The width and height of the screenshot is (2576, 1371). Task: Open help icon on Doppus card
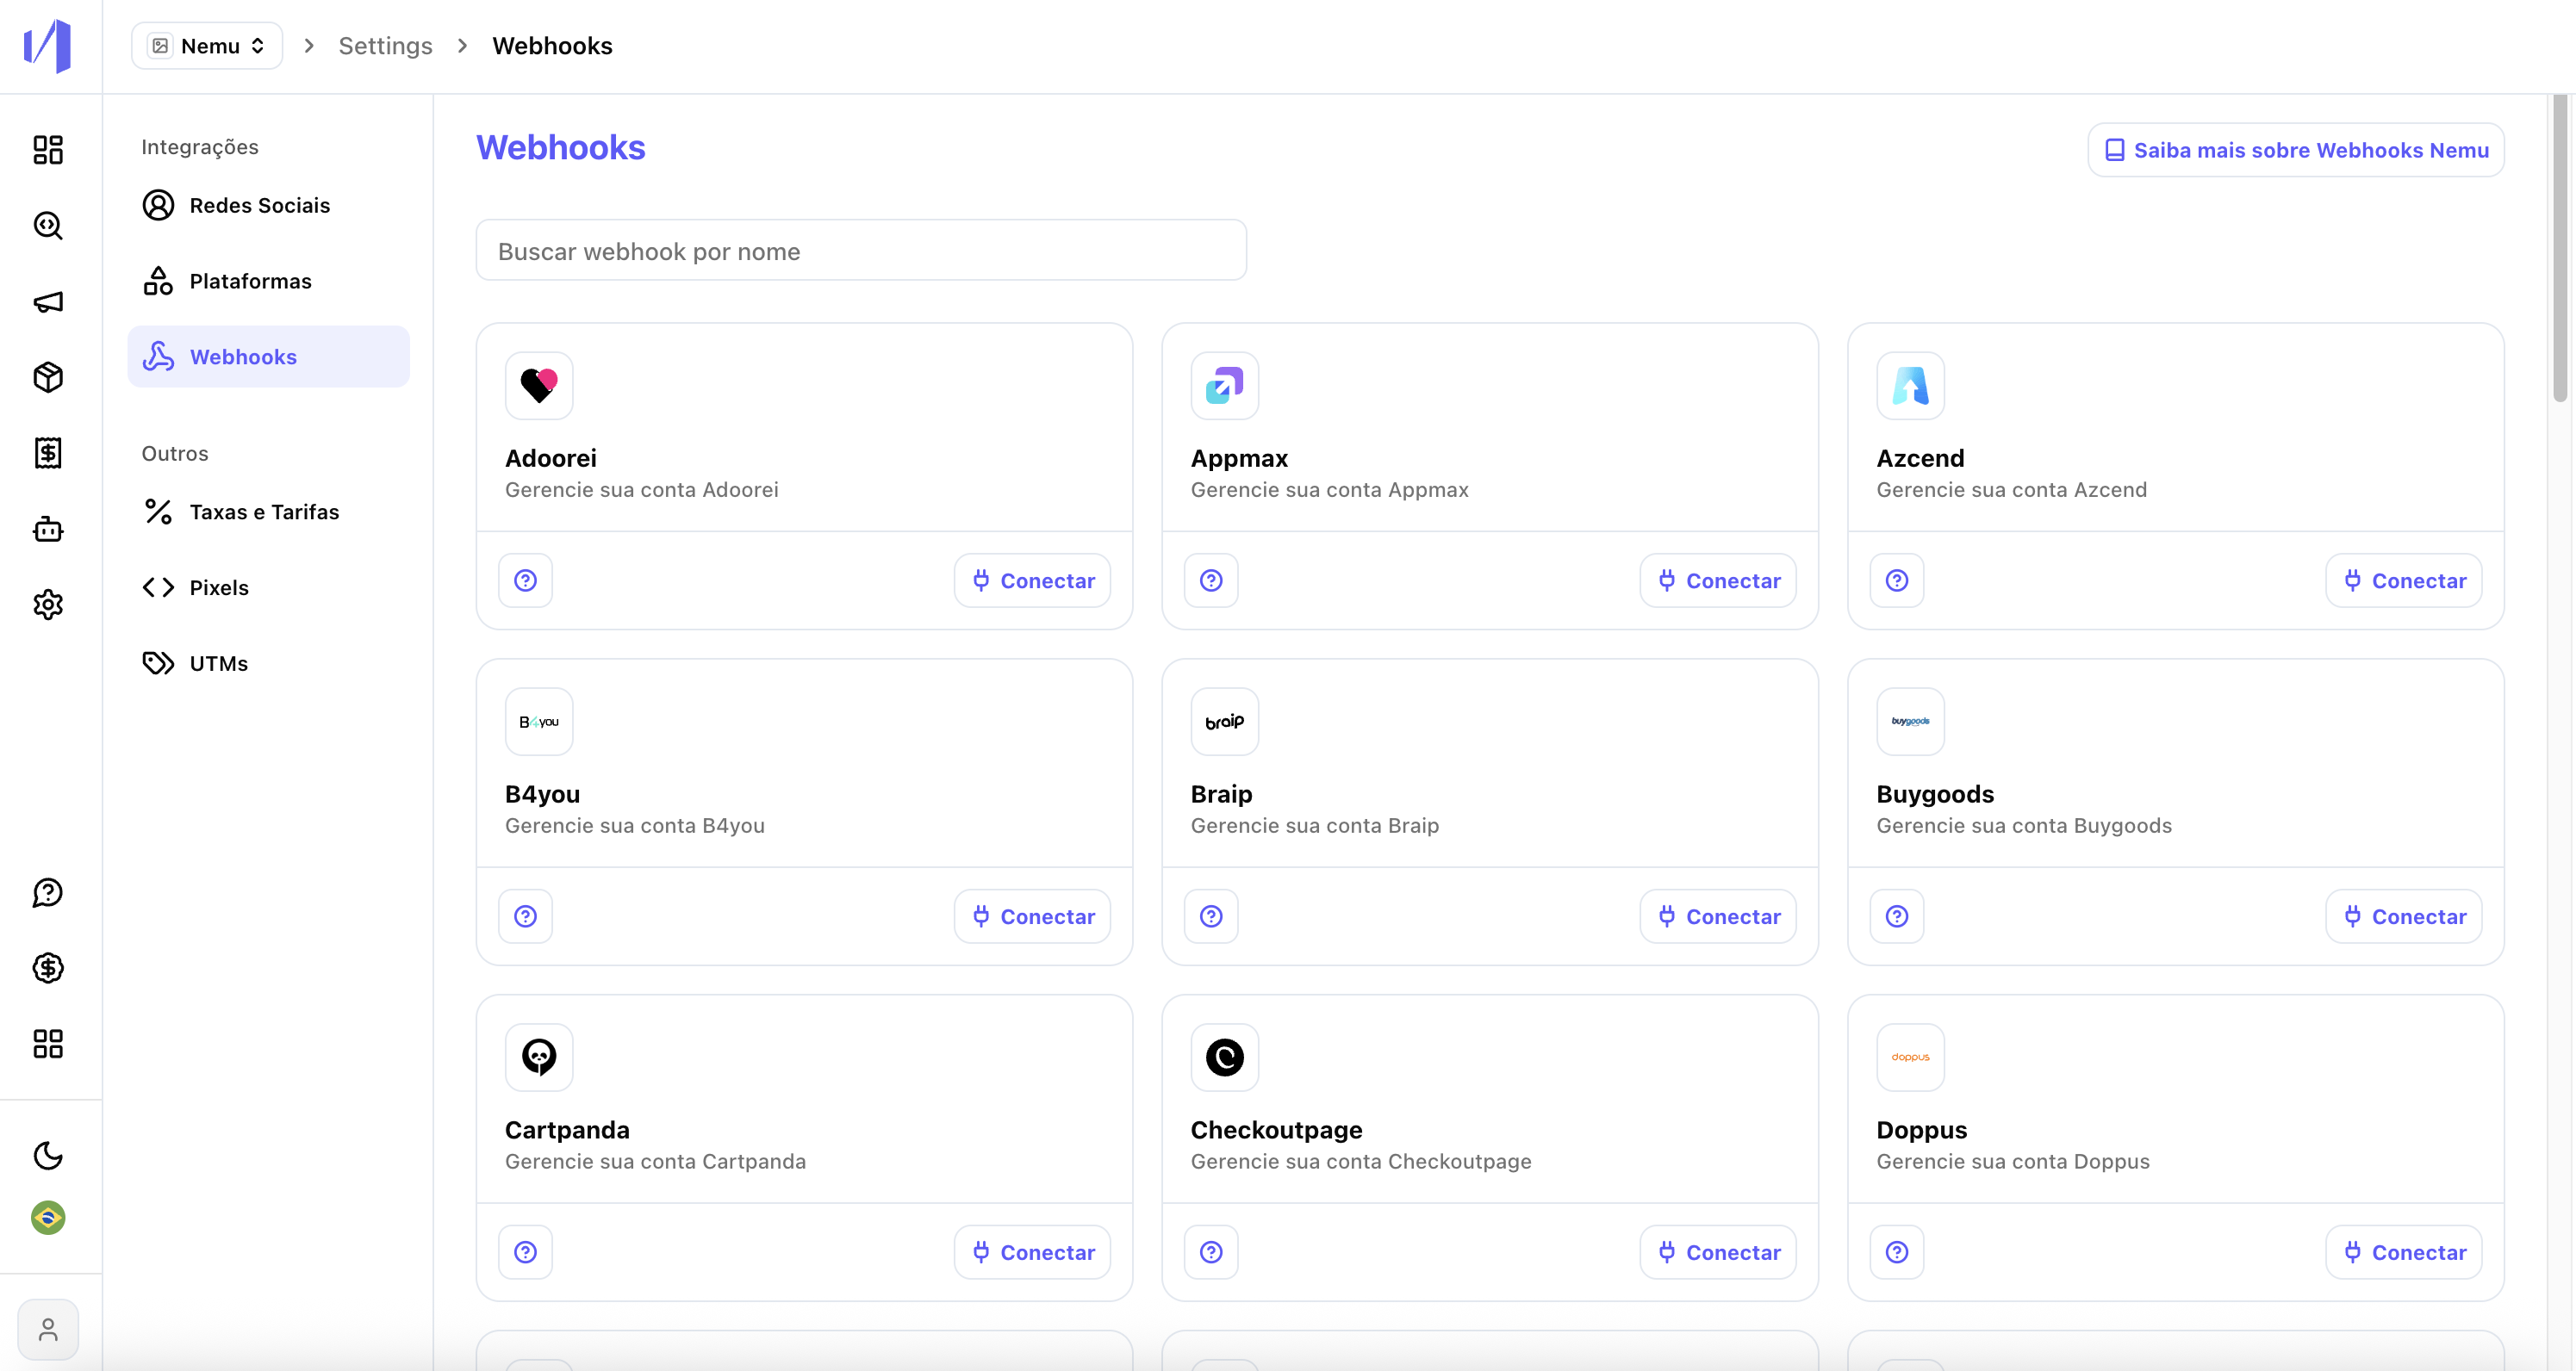pyautogui.click(x=1898, y=1252)
